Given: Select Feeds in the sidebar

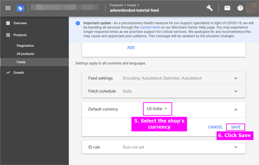Looking at the screenshot, I should pos(21,62).
